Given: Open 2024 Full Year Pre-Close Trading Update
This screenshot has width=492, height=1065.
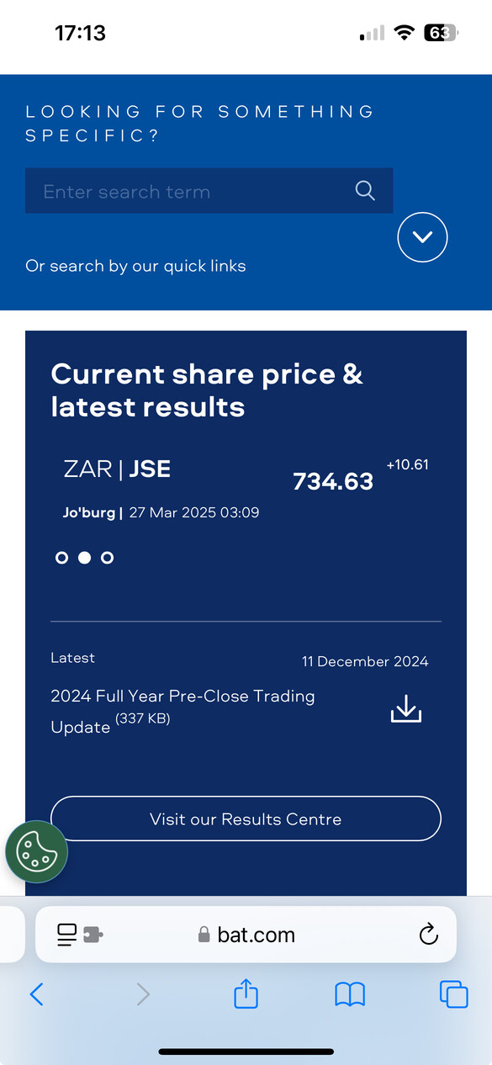Looking at the screenshot, I should coord(183,711).
